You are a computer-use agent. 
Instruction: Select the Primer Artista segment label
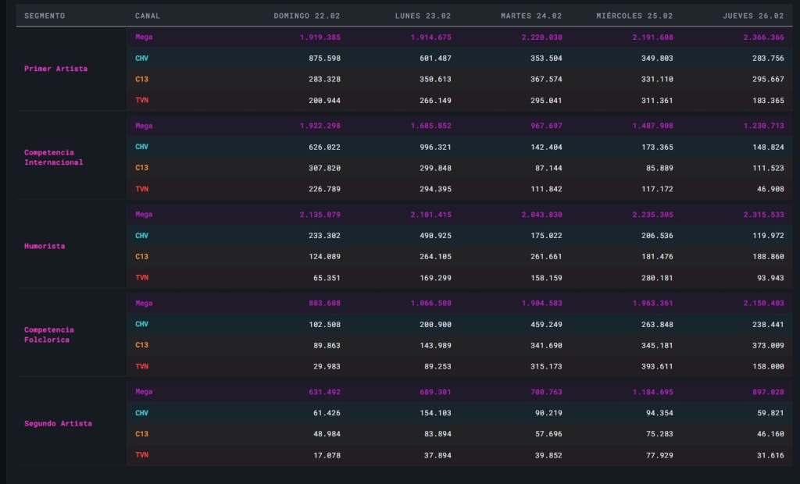[55, 69]
